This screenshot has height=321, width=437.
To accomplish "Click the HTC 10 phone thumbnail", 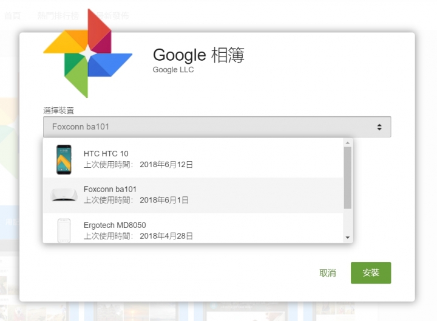I will [x=64, y=159].
